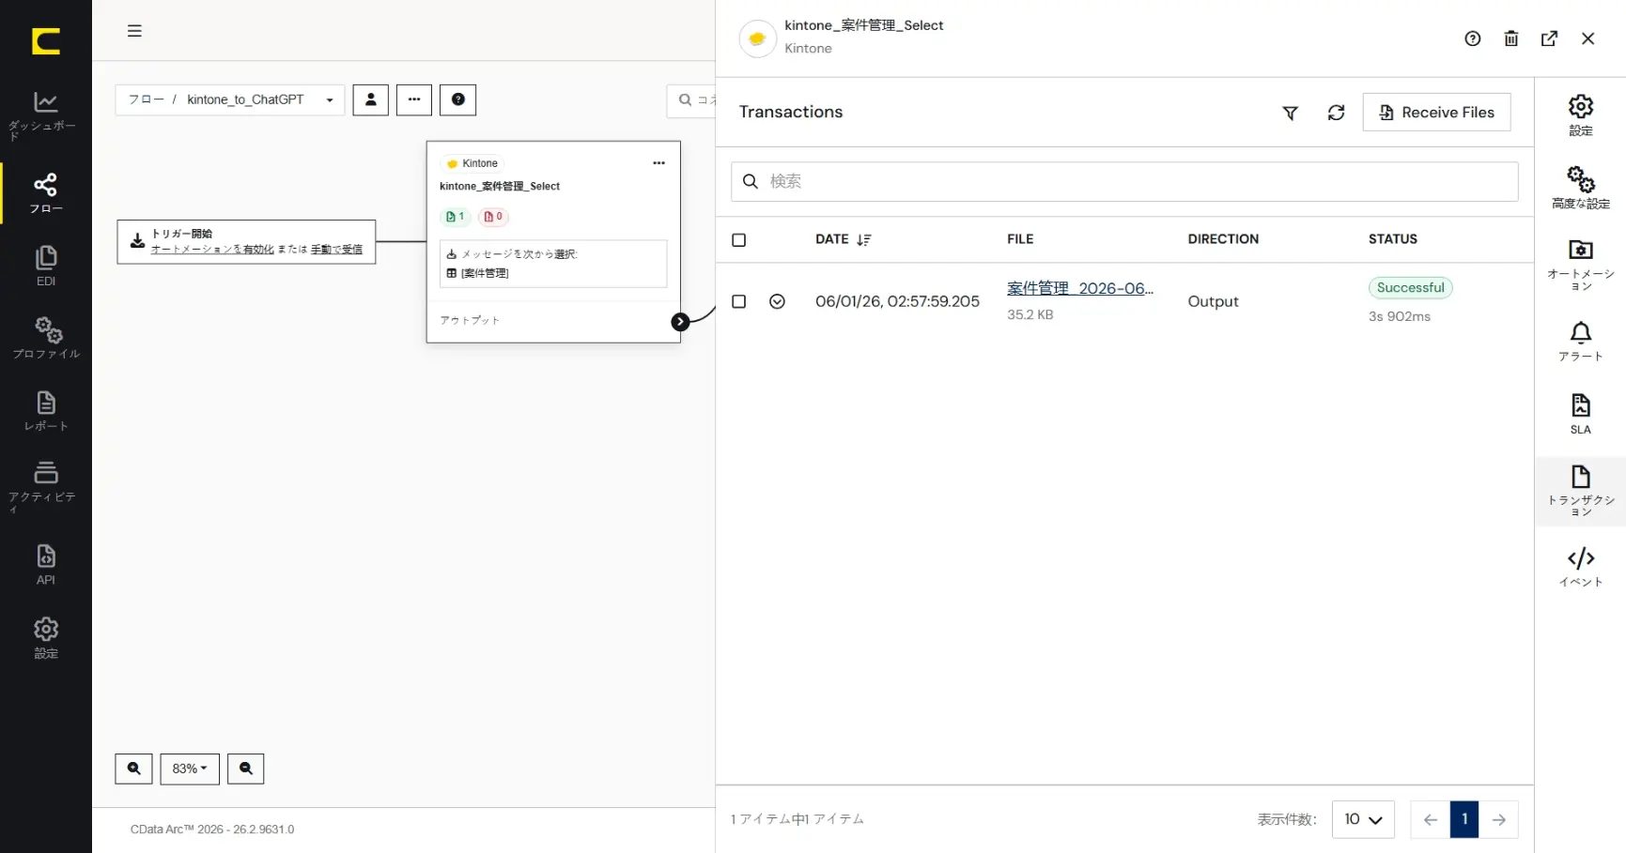Click the connector output arrow port
This screenshot has width=1626, height=853.
point(680,322)
